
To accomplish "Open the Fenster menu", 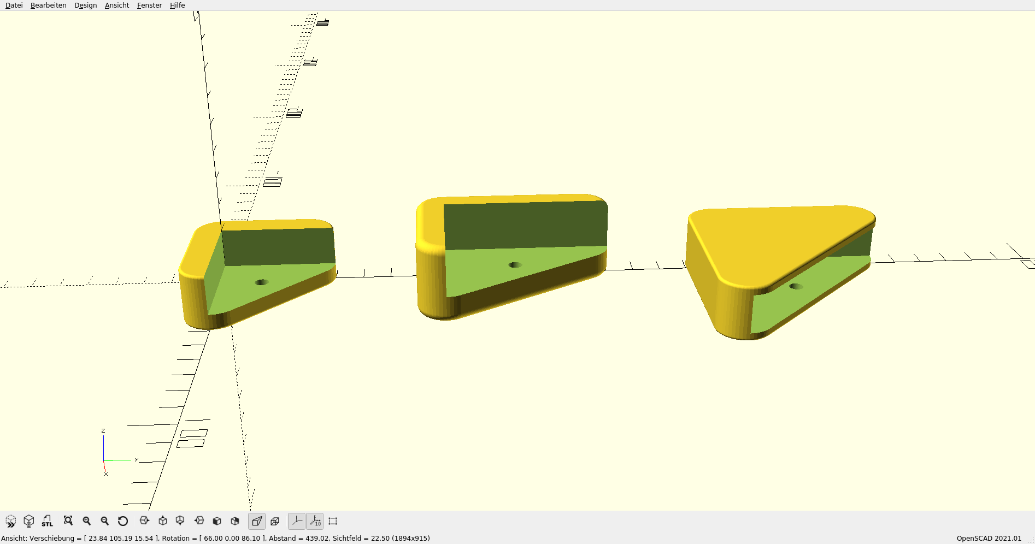I will tap(150, 5).
